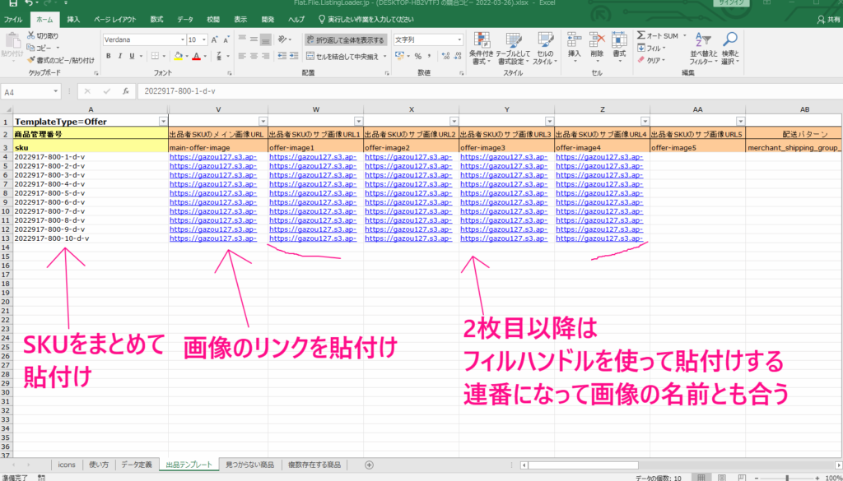Click the first link under main-offer-image

click(x=212, y=156)
